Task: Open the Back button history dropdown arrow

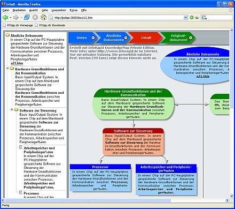Action: (x=11, y=18)
